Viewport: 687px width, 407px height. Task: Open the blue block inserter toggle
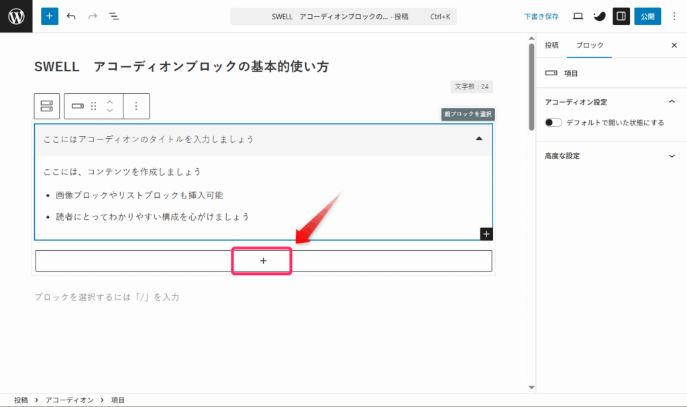[50, 16]
